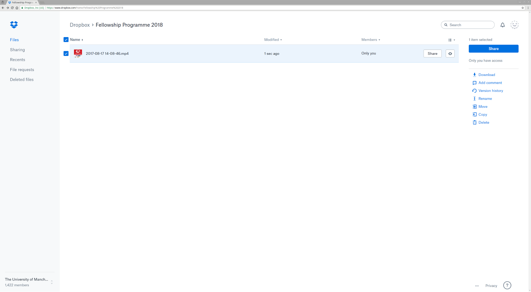The width and height of the screenshot is (531, 292).
Task: Open the notifications bell
Action: (503, 25)
